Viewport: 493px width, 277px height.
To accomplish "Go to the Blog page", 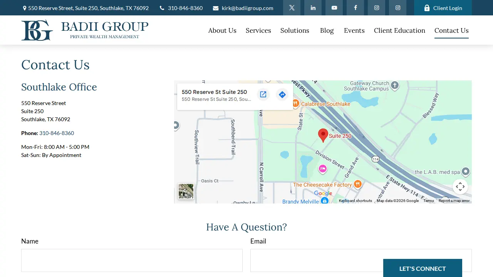I will (x=327, y=30).
